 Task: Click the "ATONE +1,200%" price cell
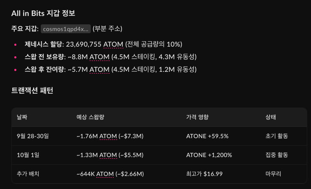(x=209, y=155)
